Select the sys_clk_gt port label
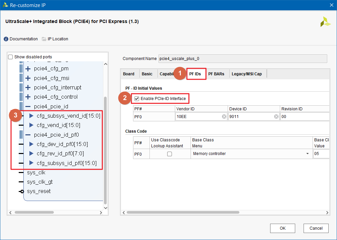This screenshot has height=240, width=337. click(x=40, y=182)
